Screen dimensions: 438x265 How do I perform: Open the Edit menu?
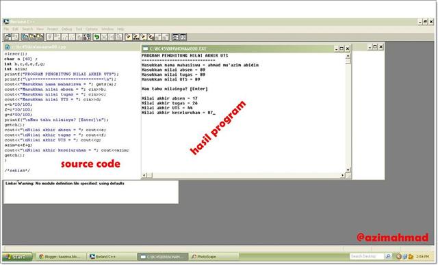point(15,29)
